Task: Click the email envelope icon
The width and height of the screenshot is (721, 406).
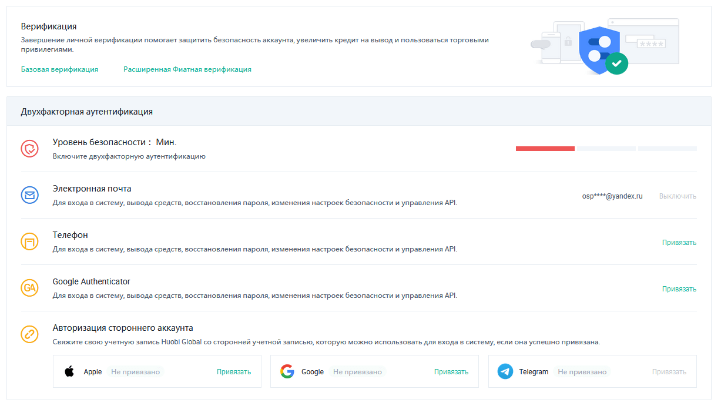Action: [29, 195]
